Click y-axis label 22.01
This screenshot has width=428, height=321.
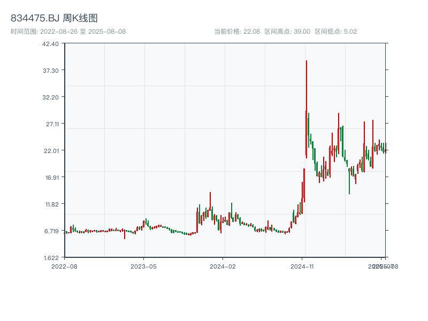click(51, 151)
